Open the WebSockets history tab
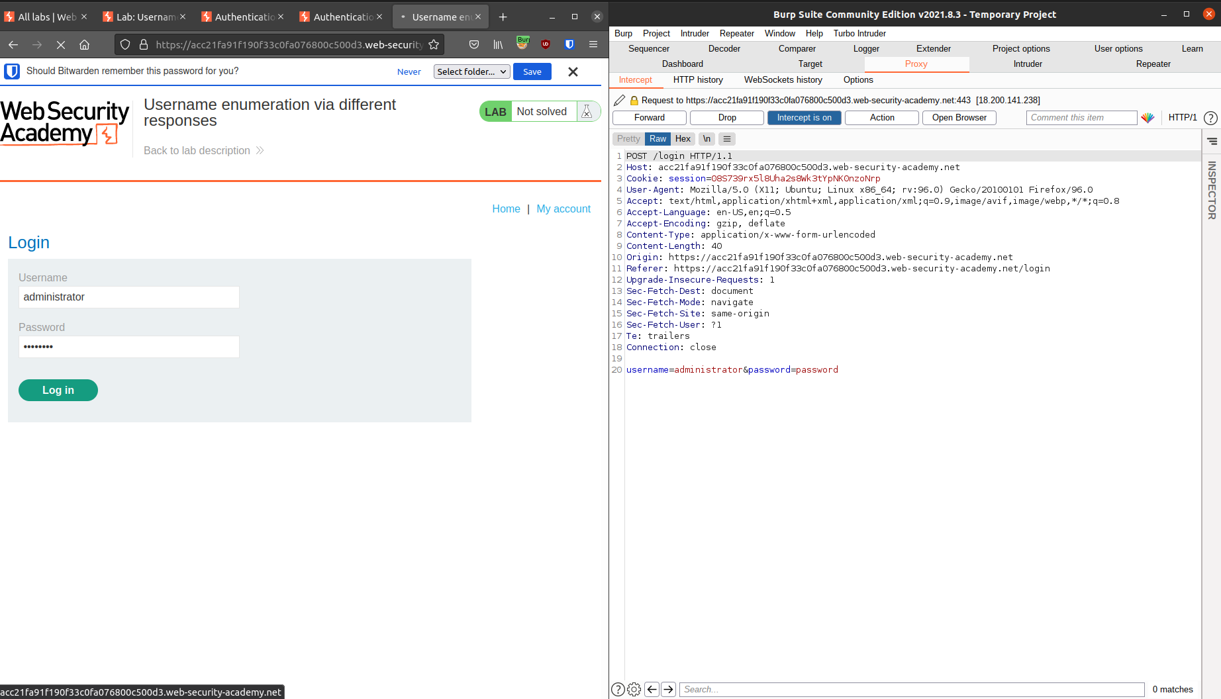 (783, 79)
